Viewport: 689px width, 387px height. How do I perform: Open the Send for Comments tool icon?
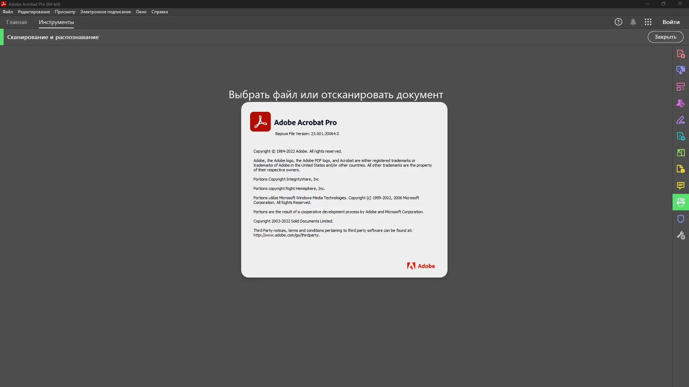[680, 169]
